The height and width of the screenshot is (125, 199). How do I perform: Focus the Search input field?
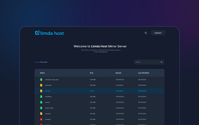[147, 62]
